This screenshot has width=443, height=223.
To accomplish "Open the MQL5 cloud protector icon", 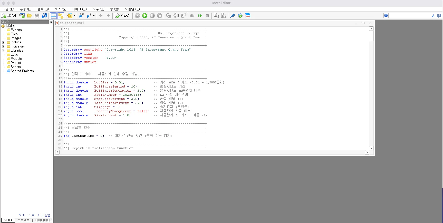I will tap(240, 16).
